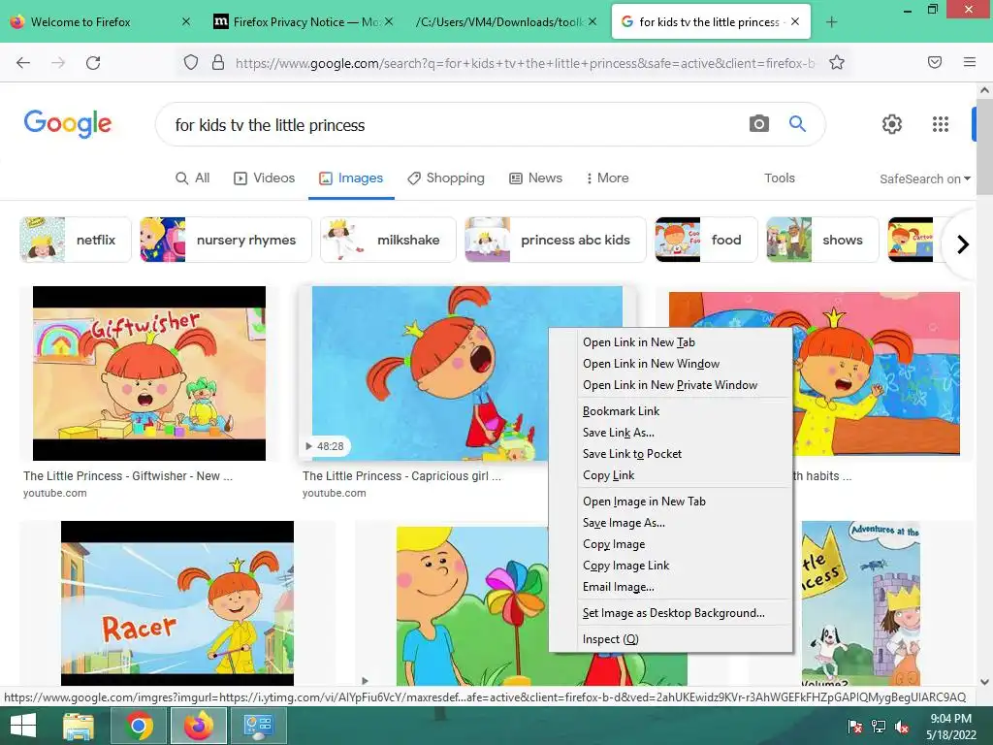Open the Google apps grid icon

click(941, 124)
